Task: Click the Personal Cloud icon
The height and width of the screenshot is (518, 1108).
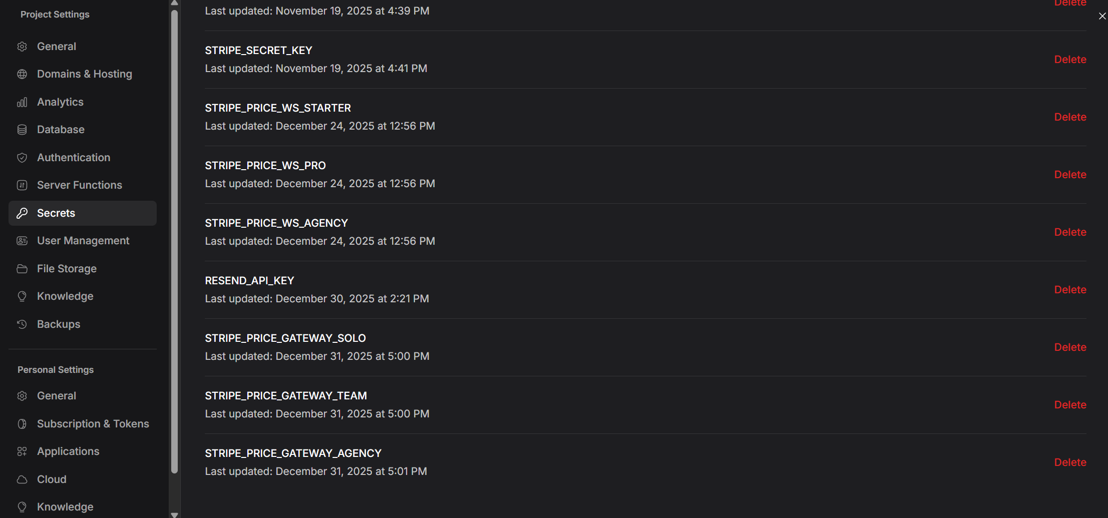Action: (x=22, y=479)
